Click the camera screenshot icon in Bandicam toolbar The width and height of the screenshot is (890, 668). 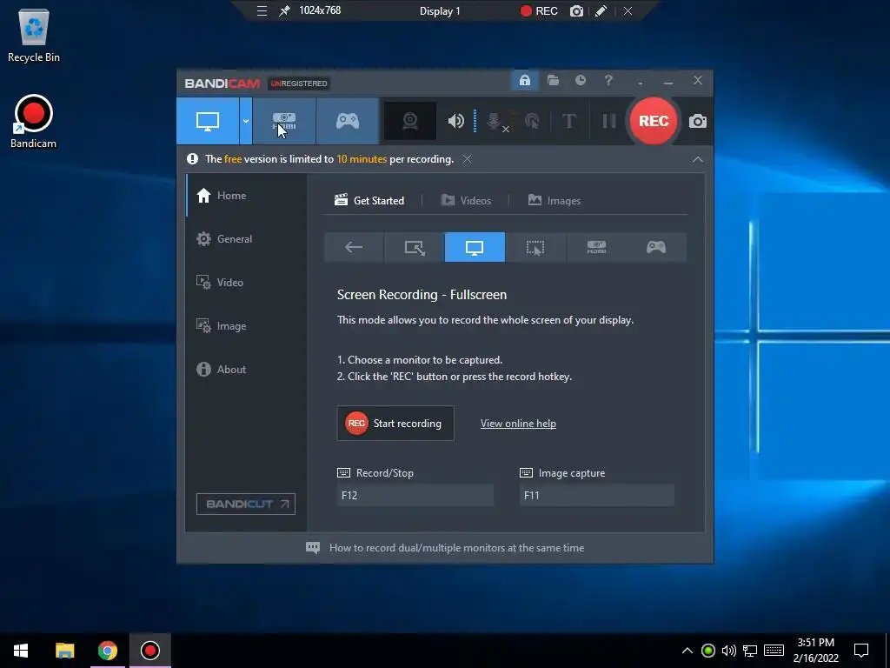pos(698,121)
